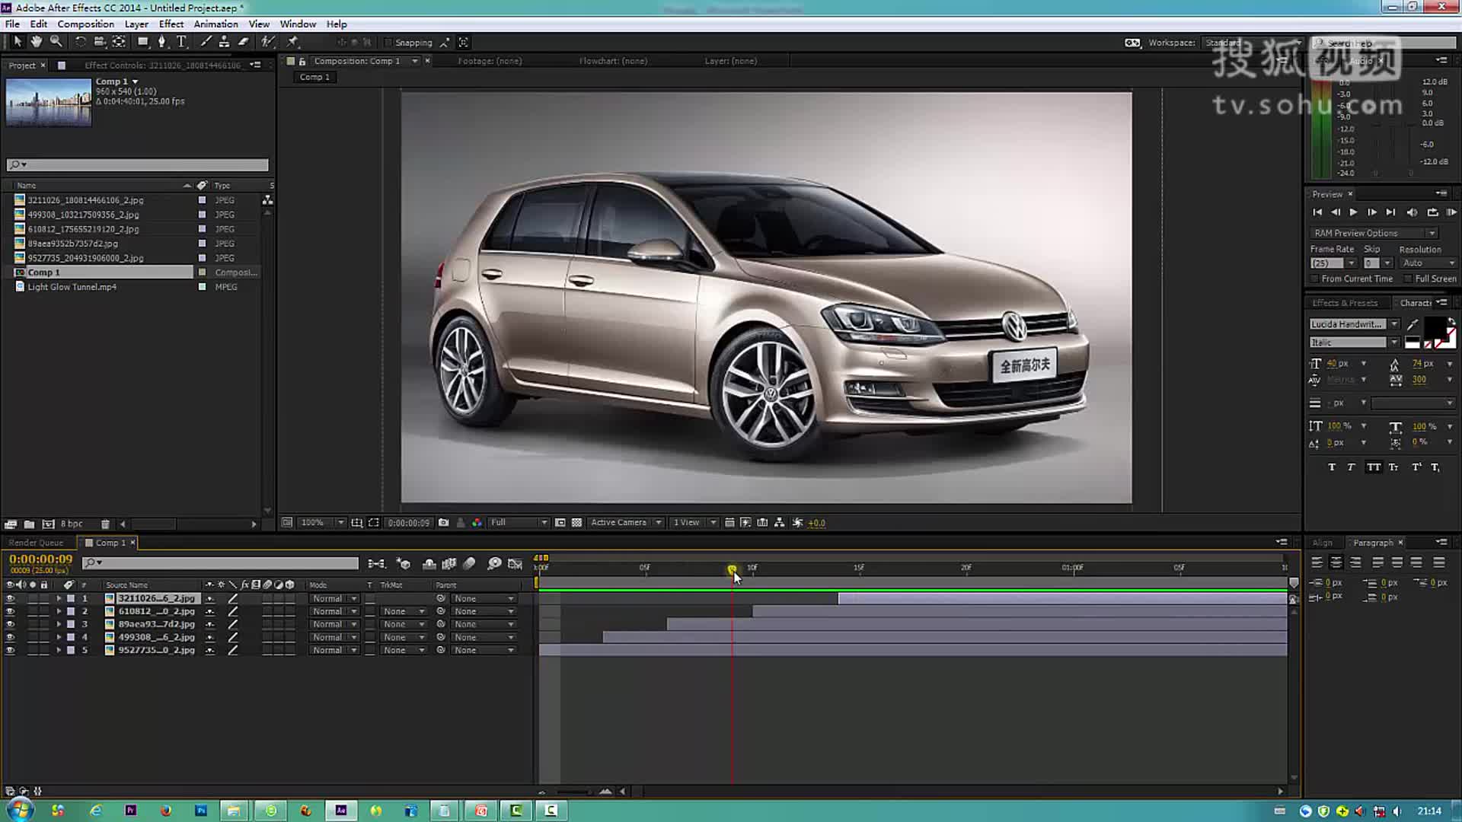Show channel and color management settings

click(x=477, y=523)
